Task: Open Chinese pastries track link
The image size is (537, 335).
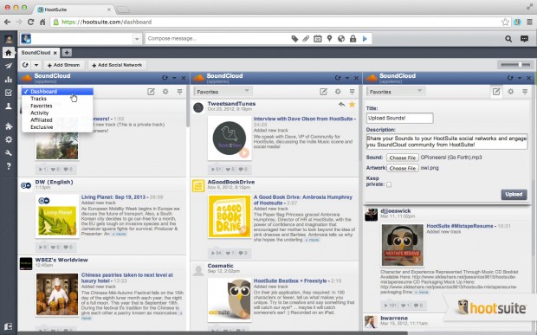Action: [127, 278]
